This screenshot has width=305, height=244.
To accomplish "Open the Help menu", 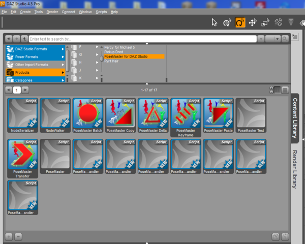I will click(114, 12).
